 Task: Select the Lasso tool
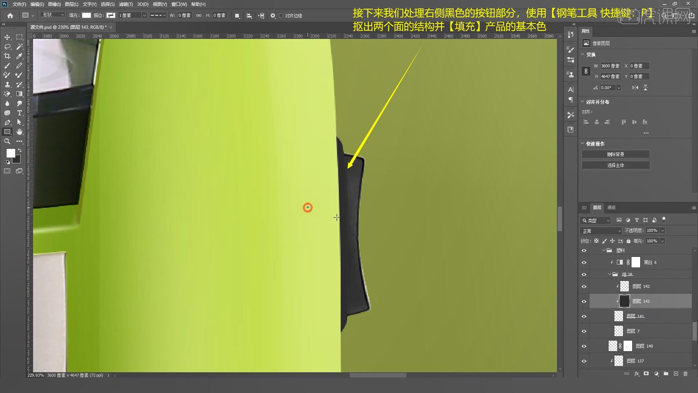pos(7,47)
